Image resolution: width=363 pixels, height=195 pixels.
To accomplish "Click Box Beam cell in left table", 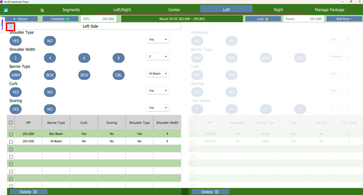I will (x=56, y=134).
